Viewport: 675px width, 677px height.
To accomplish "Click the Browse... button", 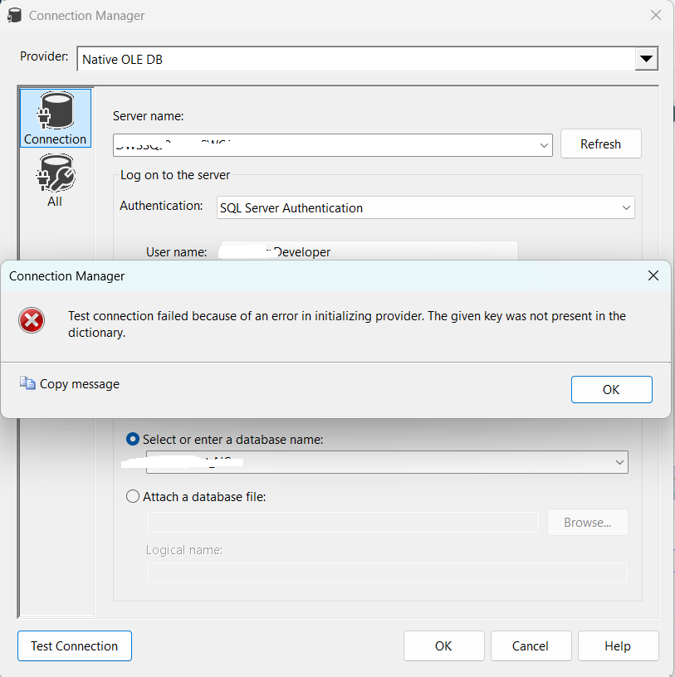I will pyautogui.click(x=587, y=523).
